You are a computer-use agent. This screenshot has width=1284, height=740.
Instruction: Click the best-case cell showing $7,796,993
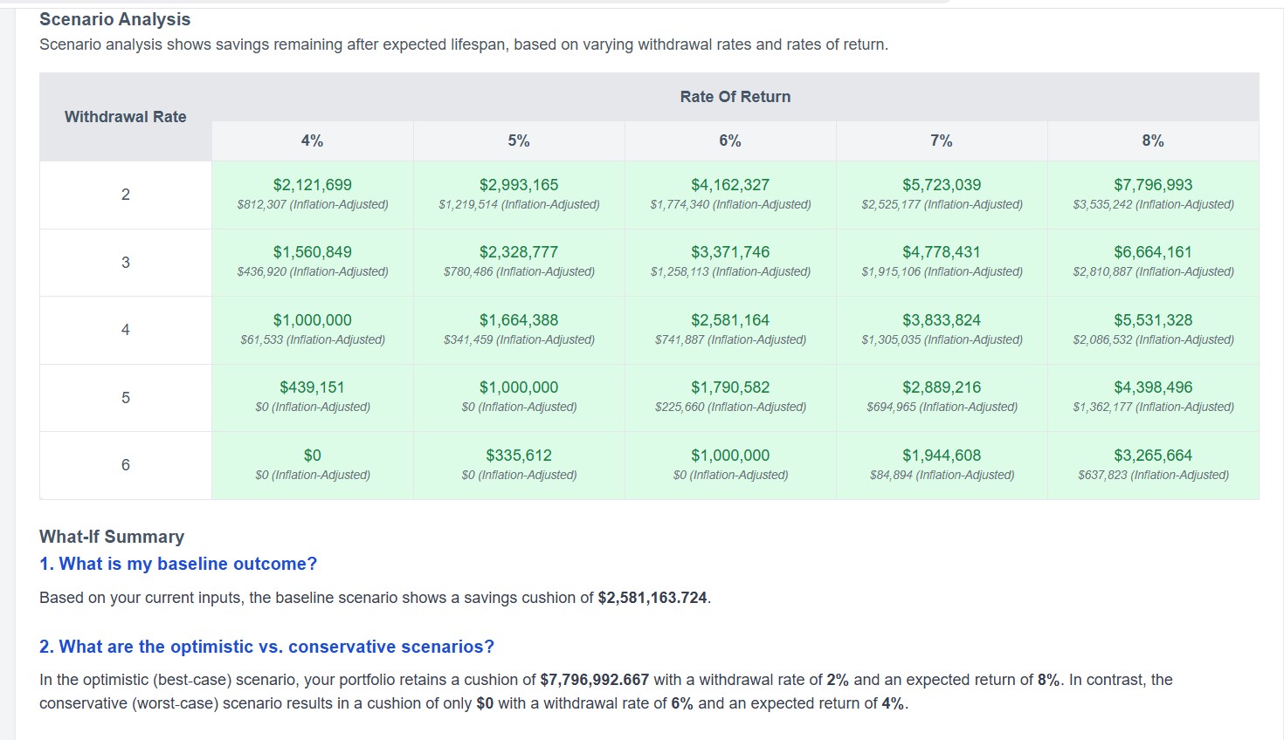(x=1152, y=194)
